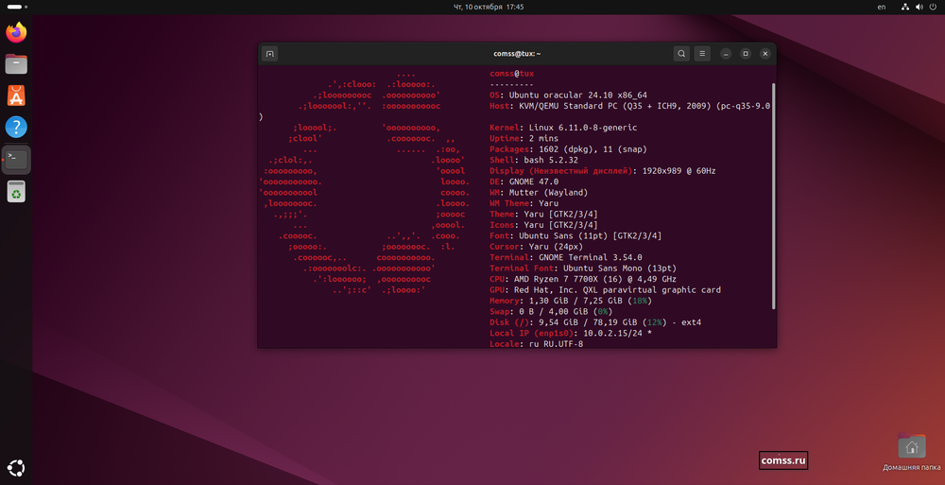Open the power icon in the system menu

934,7
